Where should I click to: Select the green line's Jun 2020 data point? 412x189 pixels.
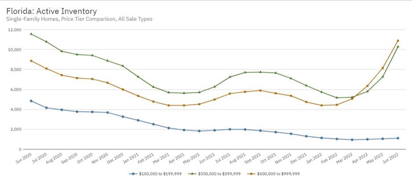31,34
